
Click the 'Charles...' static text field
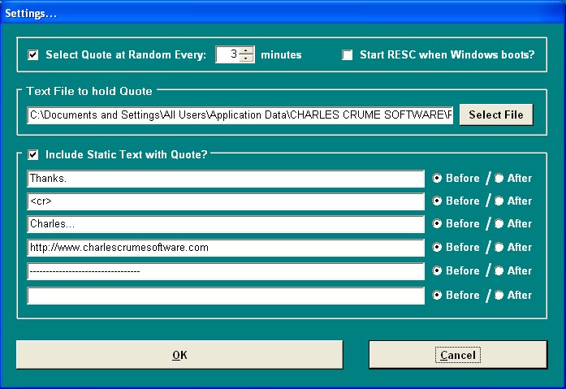[x=225, y=224]
